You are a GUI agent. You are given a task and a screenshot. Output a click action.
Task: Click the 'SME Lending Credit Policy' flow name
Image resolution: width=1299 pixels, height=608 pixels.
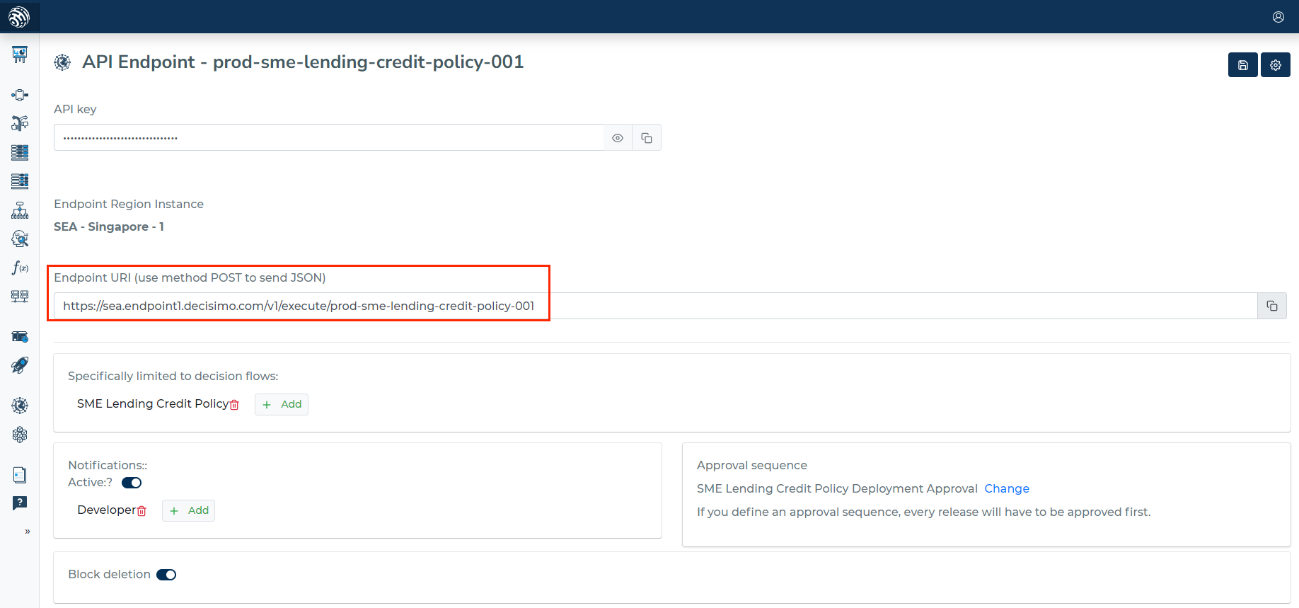click(153, 403)
